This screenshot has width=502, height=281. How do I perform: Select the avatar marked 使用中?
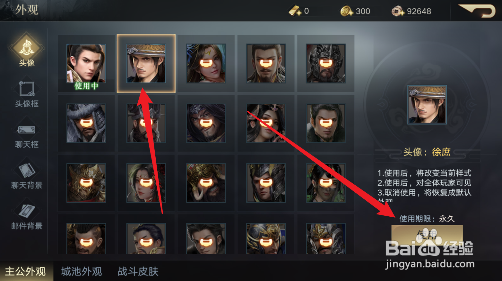point(86,64)
